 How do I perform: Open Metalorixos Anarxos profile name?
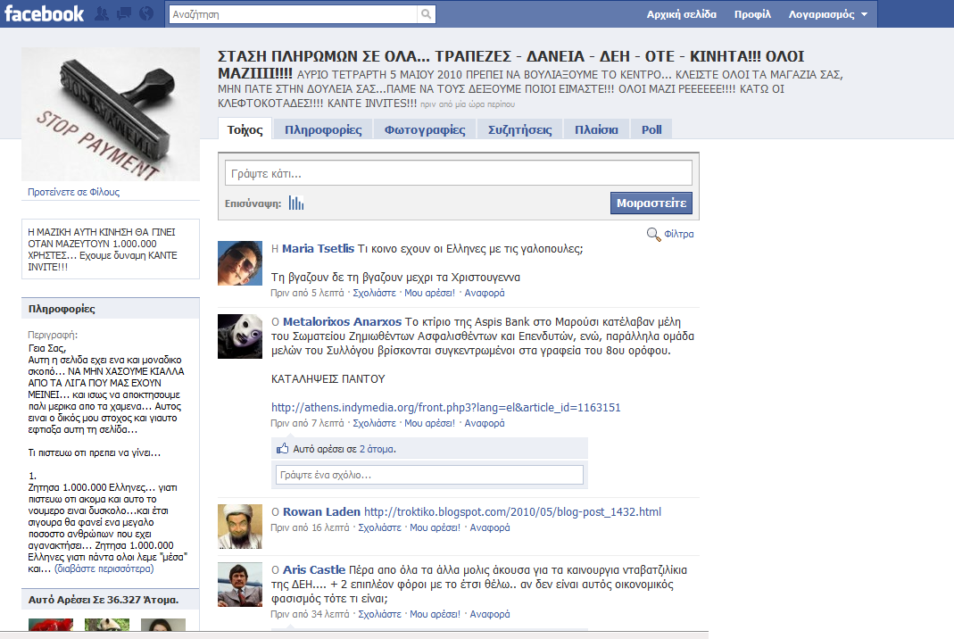coord(343,322)
